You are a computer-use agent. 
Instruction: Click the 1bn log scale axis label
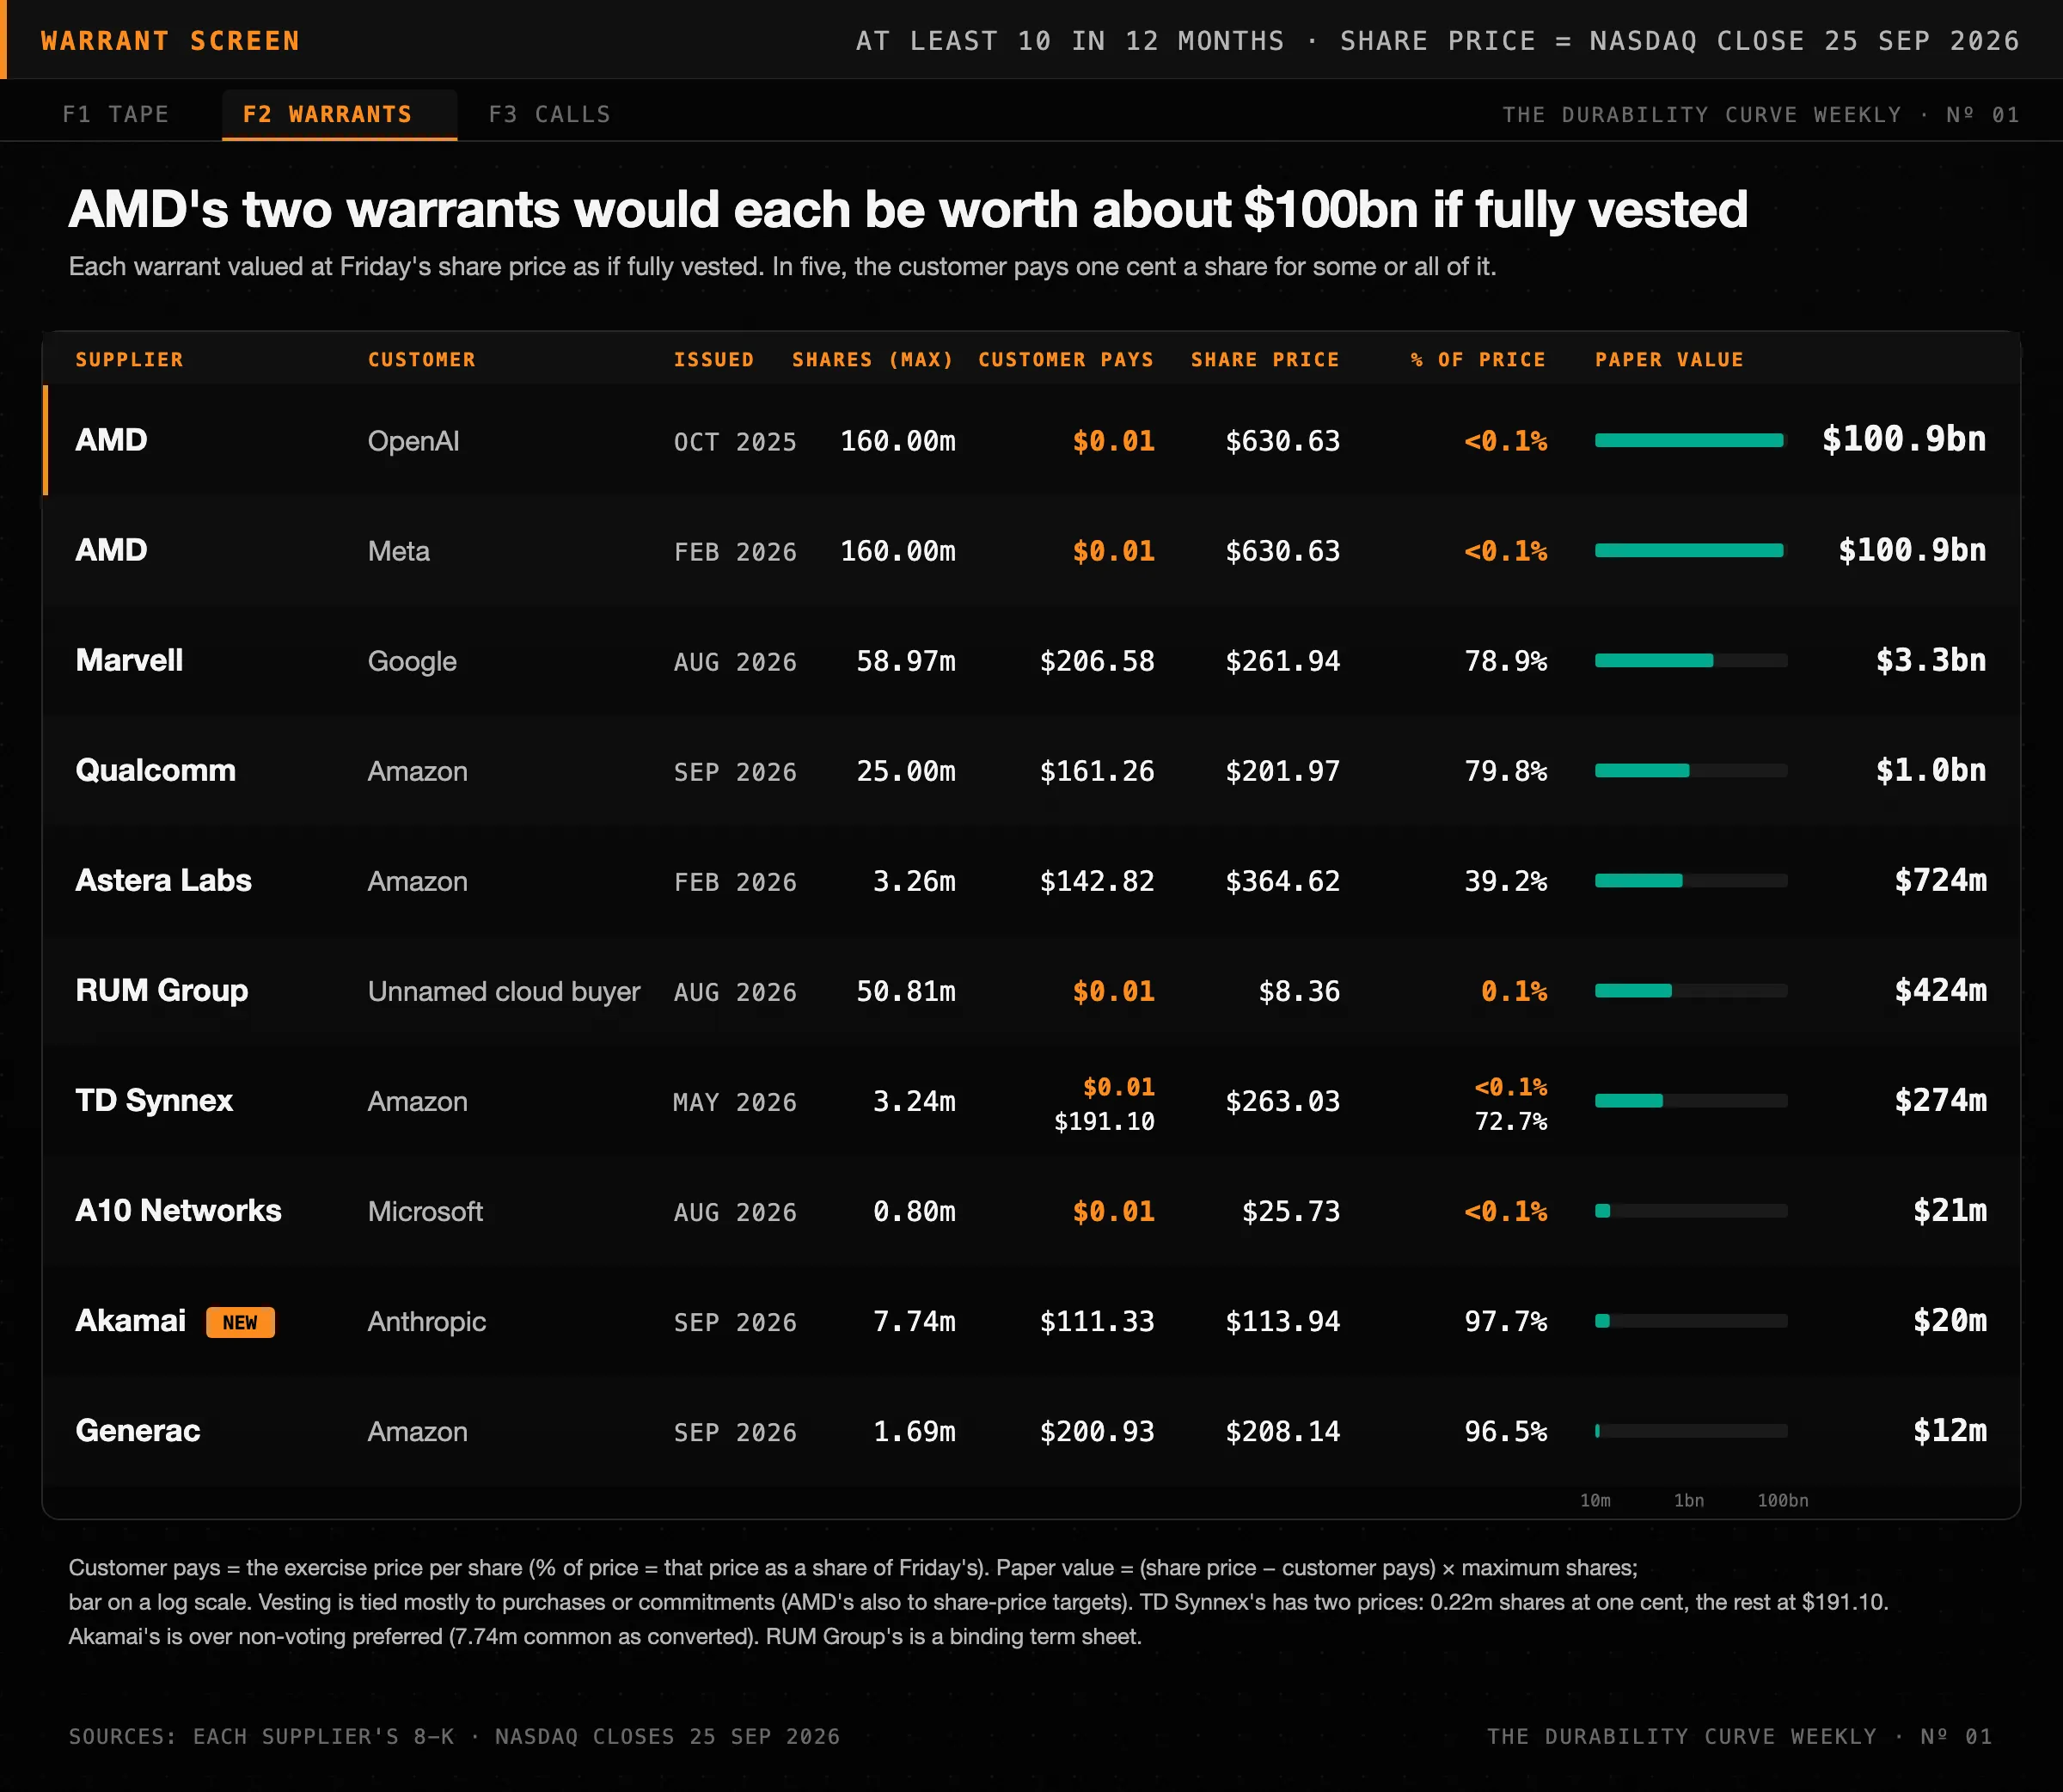pos(1689,1500)
